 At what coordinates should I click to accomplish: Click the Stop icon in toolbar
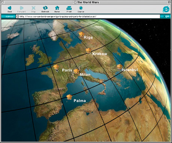click(x=33, y=8)
